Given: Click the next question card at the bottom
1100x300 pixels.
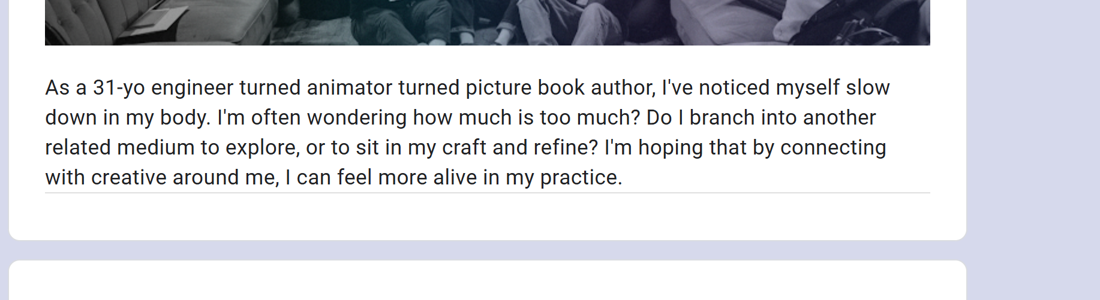Looking at the screenshot, I should click(x=487, y=281).
